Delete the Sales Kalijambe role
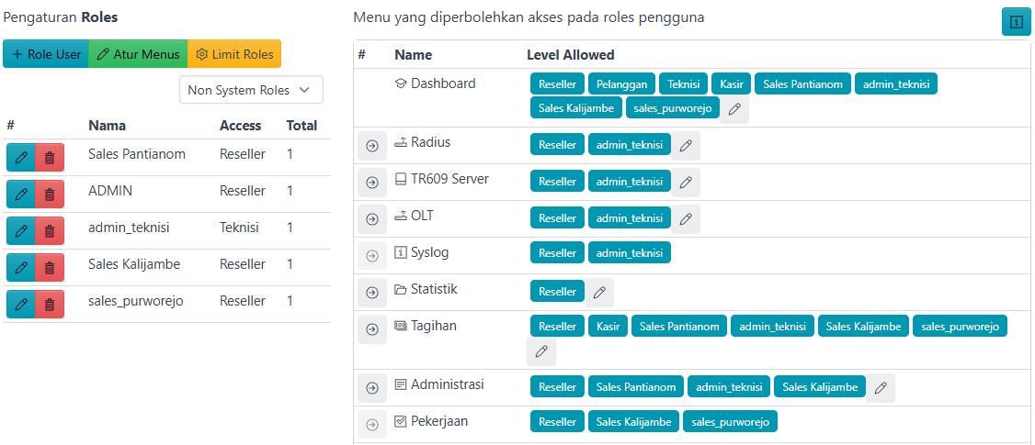This screenshot has height=445, width=1035. click(50, 268)
